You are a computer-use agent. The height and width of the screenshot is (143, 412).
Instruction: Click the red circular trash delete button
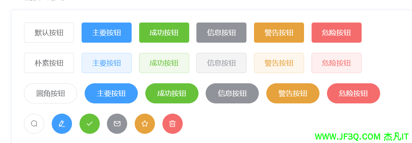(172, 124)
